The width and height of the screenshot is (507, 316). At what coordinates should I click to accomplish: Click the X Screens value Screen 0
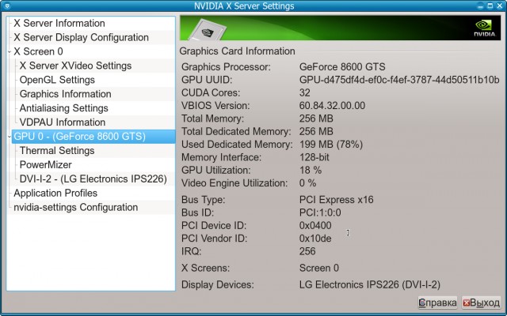click(x=318, y=268)
